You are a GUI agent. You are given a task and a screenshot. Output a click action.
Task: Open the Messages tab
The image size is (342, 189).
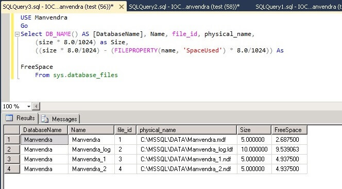[x=59, y=119]
